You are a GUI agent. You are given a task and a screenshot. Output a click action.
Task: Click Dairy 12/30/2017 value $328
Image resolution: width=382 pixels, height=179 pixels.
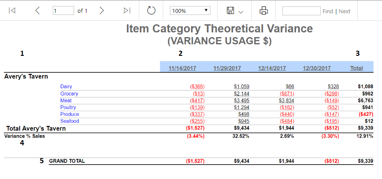(333, 87)
